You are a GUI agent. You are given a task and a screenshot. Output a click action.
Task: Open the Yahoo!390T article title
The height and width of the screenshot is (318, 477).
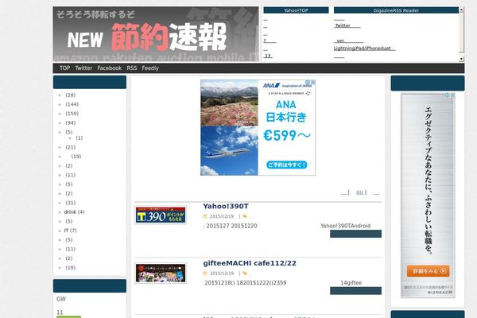pos(226,207)
